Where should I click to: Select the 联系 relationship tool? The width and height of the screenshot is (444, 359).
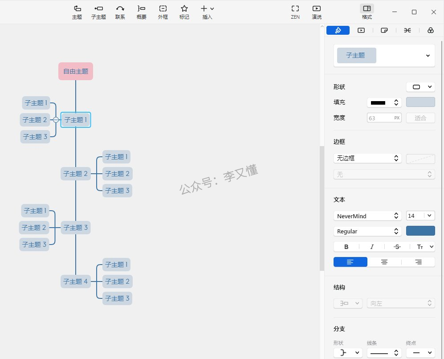point(120,12)
